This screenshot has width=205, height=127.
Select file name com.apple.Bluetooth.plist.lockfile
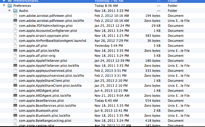[45, 116]
